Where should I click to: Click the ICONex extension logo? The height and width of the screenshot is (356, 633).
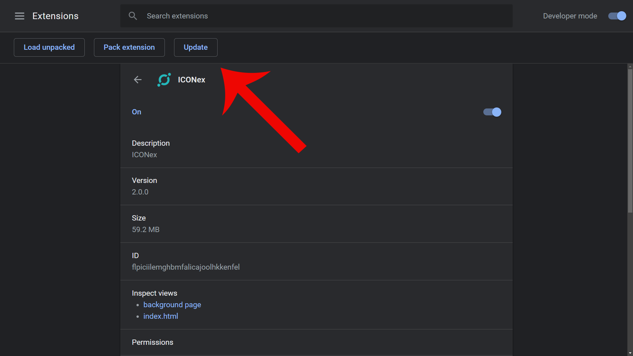click(164, 79)
